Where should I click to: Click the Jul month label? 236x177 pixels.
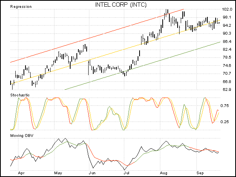[127, 173]
